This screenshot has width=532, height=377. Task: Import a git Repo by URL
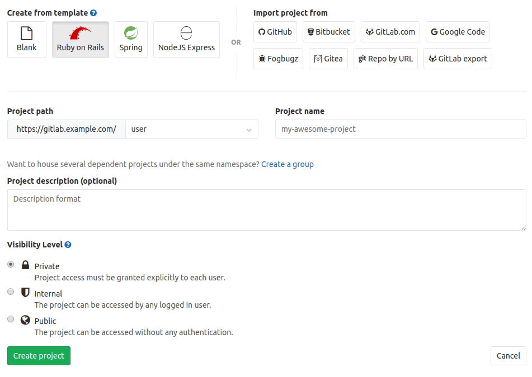click(385, 58)
